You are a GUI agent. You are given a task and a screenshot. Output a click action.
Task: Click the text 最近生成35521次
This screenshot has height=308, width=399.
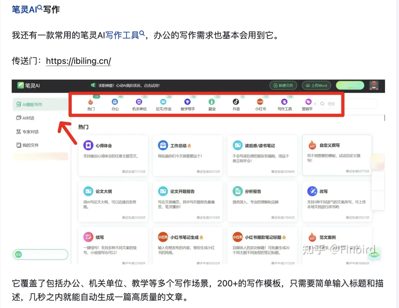click(x=358, y=218)
